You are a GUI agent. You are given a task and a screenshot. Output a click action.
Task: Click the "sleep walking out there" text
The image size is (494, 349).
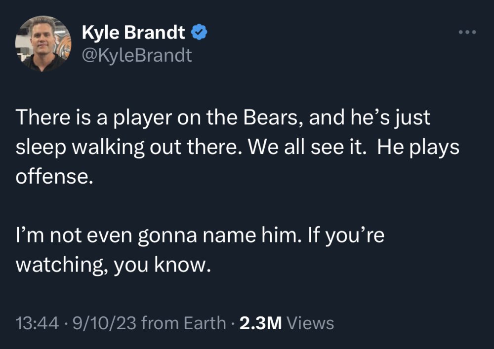[x=129, y=147]
